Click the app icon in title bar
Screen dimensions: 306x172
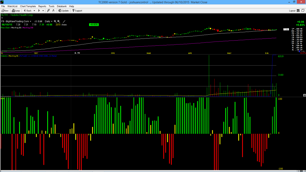pos(2,2)
